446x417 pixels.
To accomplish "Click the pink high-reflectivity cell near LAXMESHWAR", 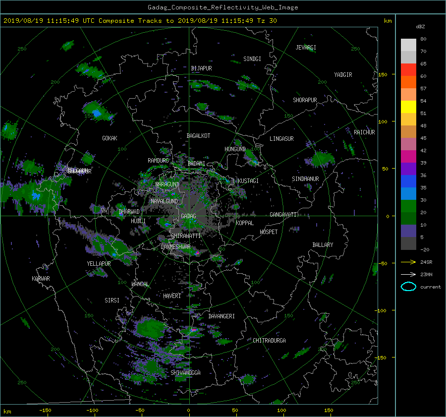I will coord(197,252).
